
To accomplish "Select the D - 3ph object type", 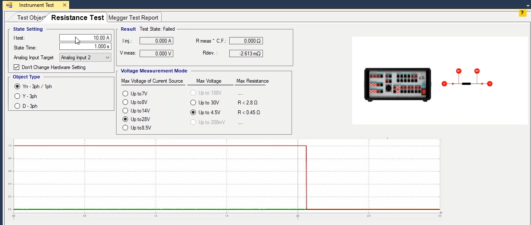I will tap(18, 106).
